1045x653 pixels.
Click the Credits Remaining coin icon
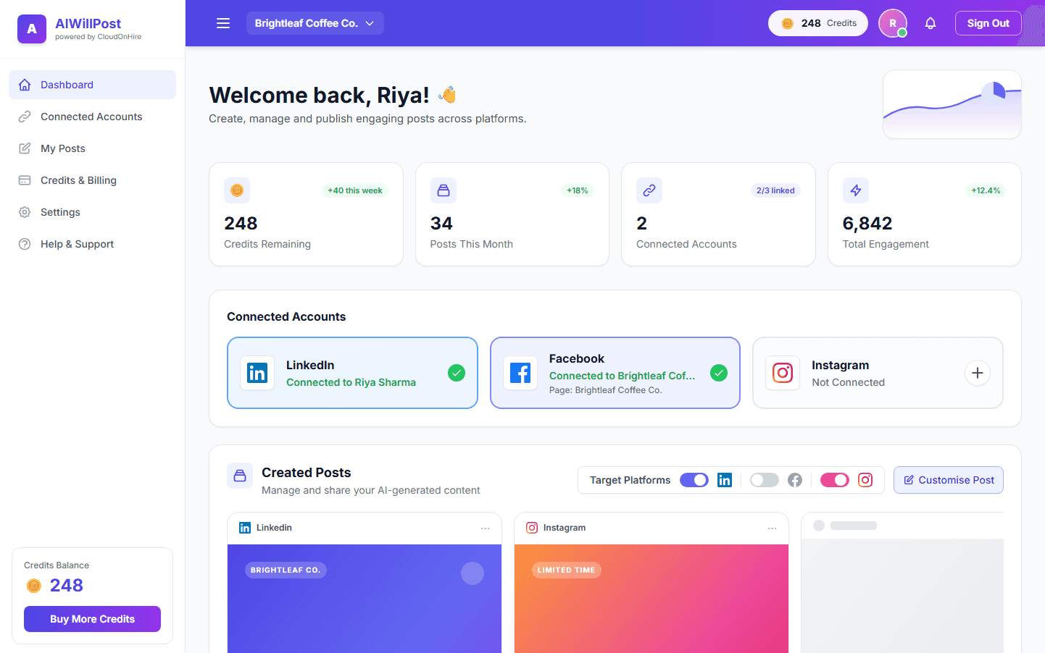(237, 190)
